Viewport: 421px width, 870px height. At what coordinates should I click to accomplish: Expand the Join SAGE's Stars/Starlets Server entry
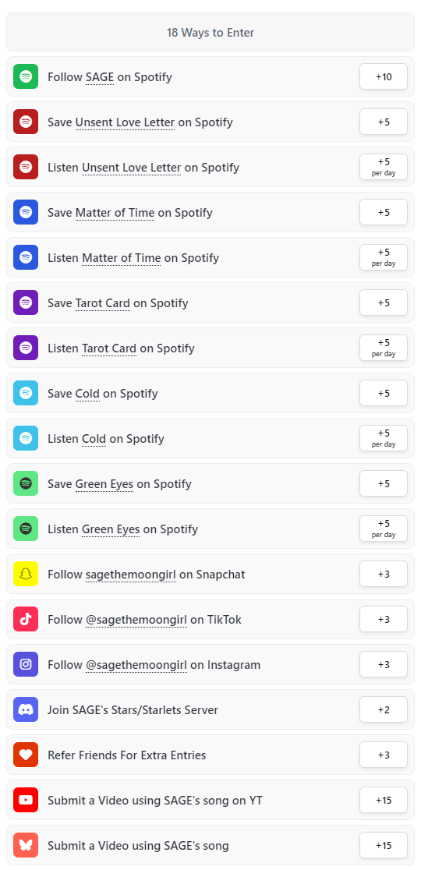pos(210,709)
